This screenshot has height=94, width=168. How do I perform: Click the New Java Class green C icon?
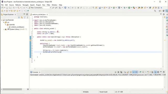point(114,8)
